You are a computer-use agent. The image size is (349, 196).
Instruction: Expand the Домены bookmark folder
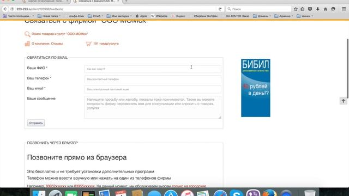[262, 16]
